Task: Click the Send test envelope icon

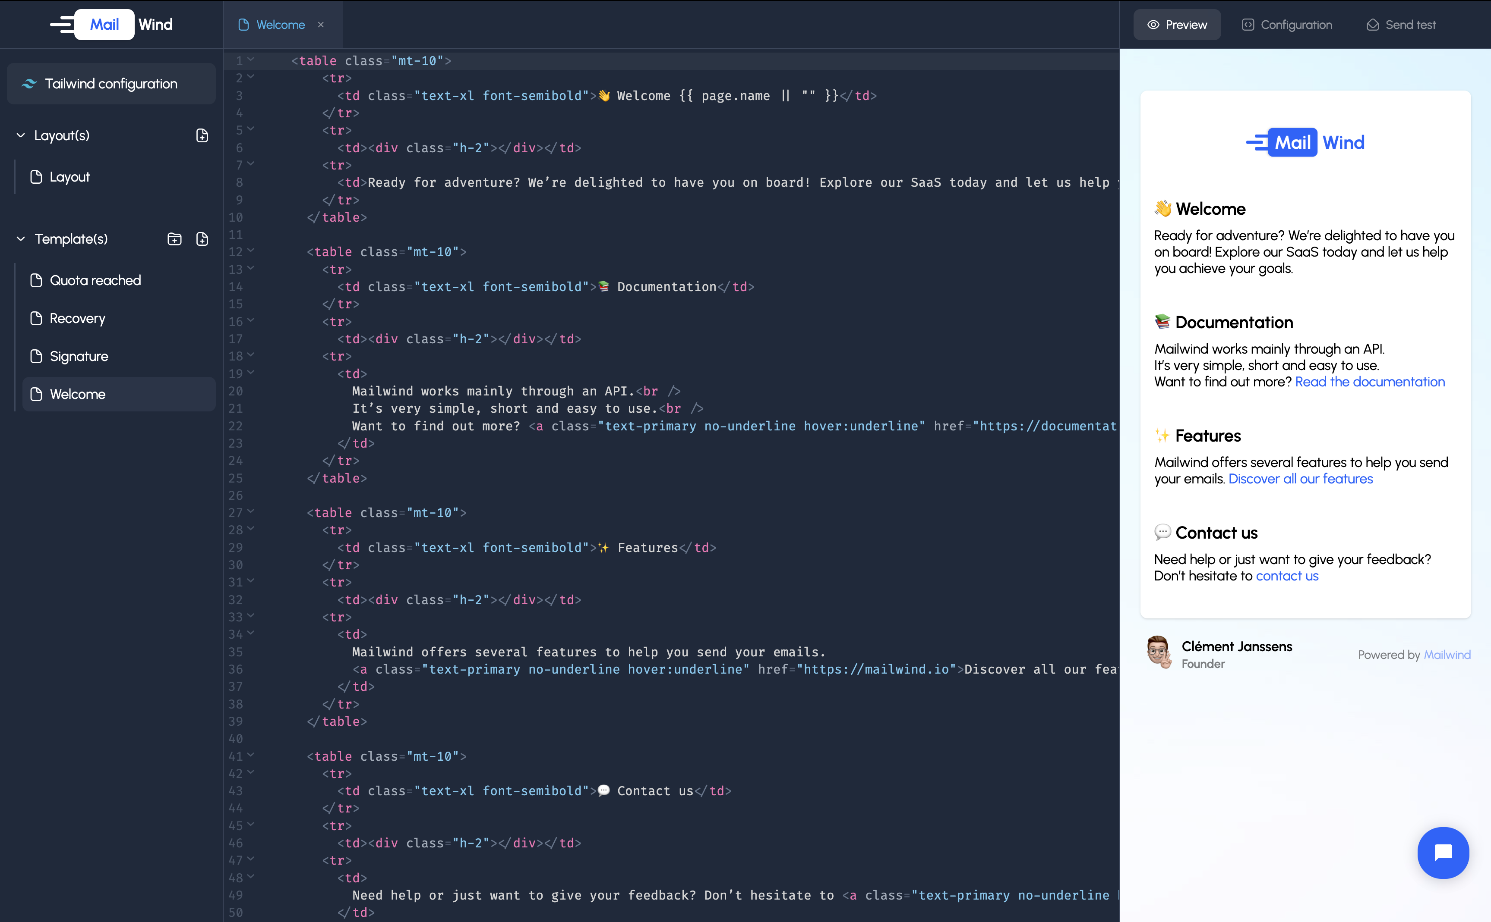Action: pyautogui.click(x=1373, y=25)
